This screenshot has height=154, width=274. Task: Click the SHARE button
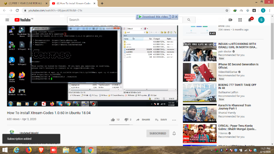point(143,119)
